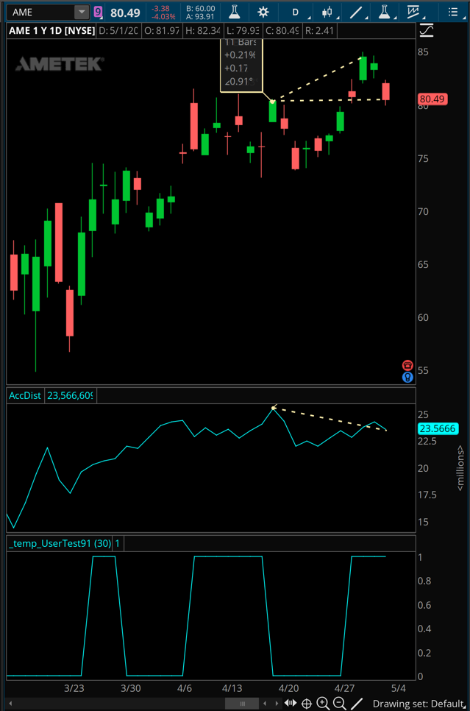Screen dimensions: 470x711
Task: Click the red 80.49 price axis bubble
Action: (x=432, y=99)
